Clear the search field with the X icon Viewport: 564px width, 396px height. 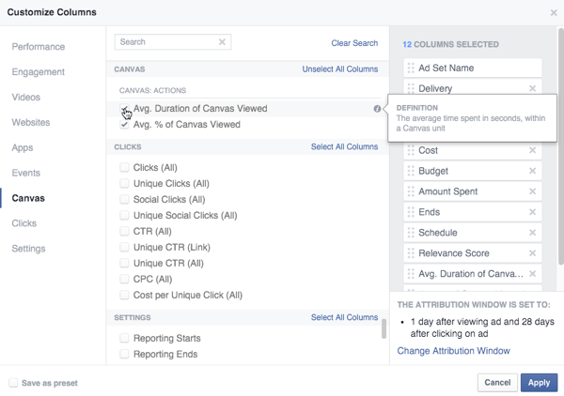[x=222, y=42]
